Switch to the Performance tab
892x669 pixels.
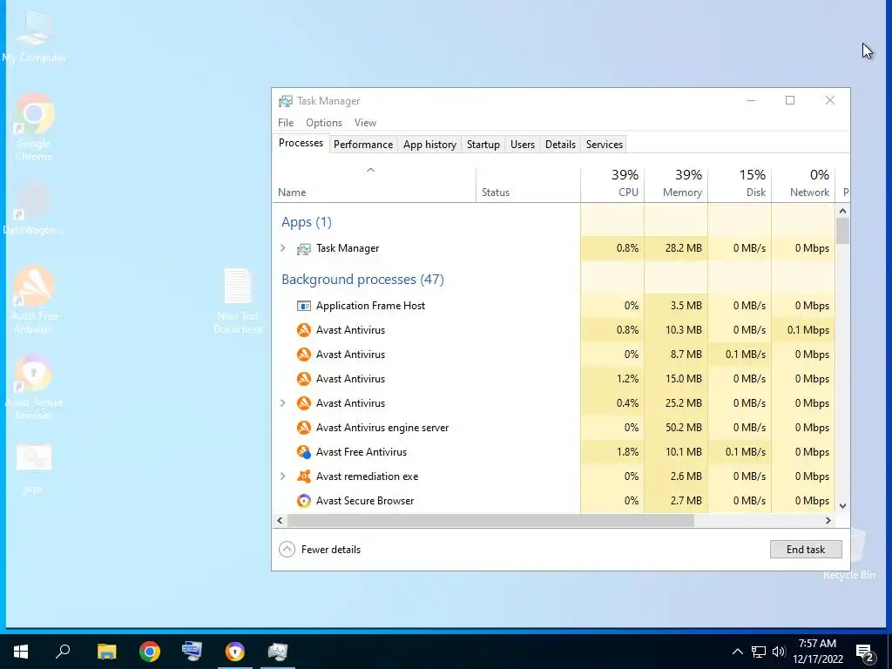363,145
